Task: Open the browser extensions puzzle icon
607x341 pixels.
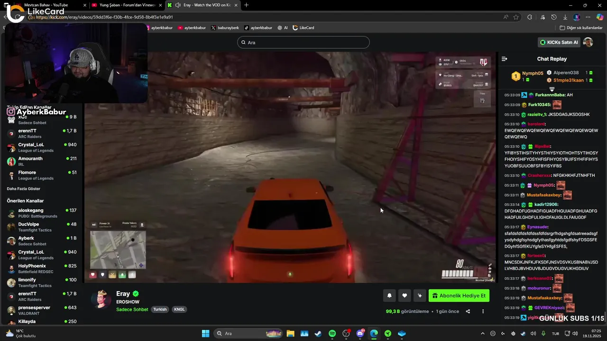Action: tap(530, 17)
